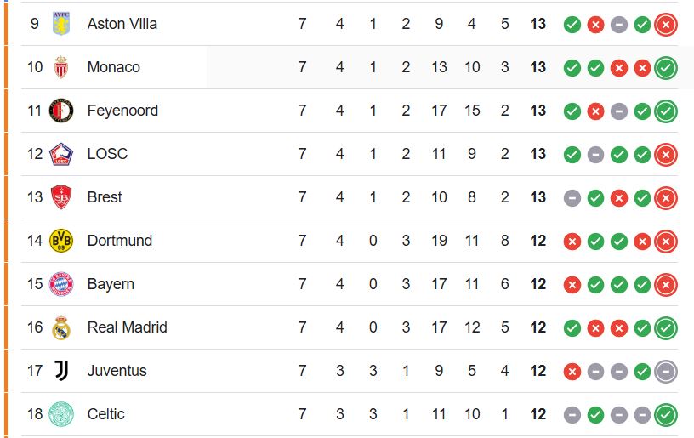Open Aston Villa's latest loss result icon

click(x=666, y=25)
